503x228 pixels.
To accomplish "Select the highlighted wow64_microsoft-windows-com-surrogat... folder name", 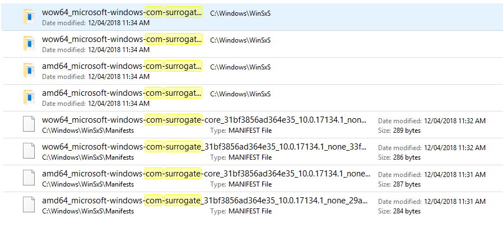I will pyautogui.click(x=122, y=12).
